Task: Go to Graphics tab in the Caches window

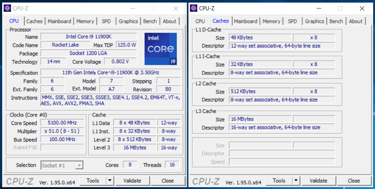Action: click(x=315, y=21)
